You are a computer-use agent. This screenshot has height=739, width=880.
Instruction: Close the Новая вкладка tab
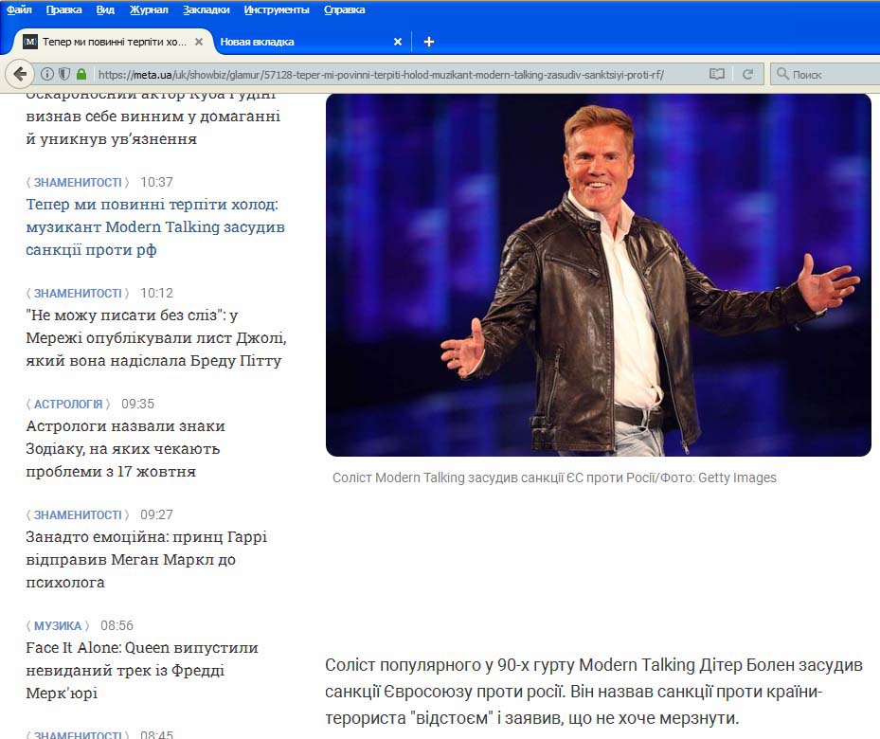click(x=397, y=42)
